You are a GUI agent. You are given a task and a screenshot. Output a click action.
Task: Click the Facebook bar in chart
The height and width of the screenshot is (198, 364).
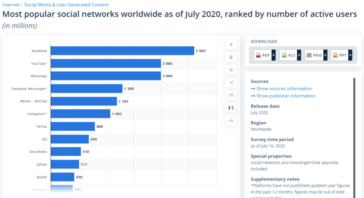[122, 51]
